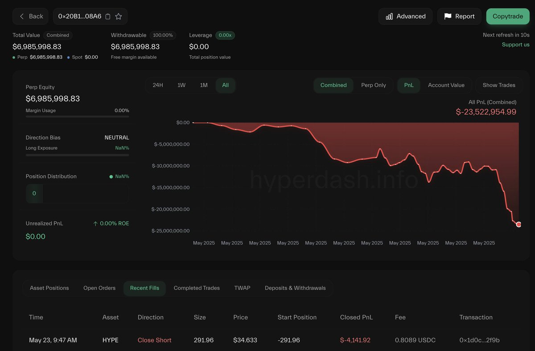Open the Asset Positions tab
Viewport: 535px width, 351px height.
49,288
